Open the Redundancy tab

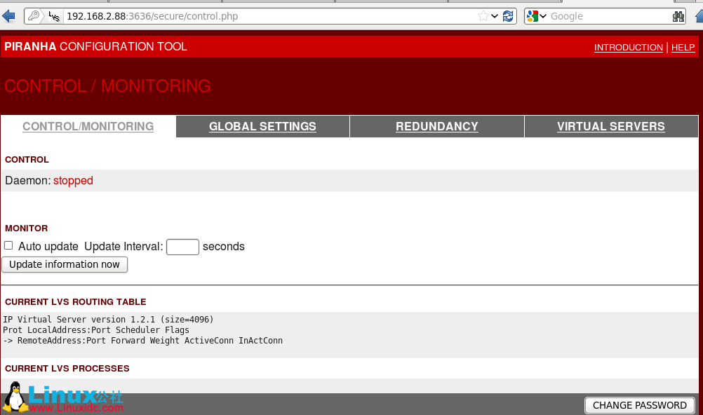pos(436,127)
